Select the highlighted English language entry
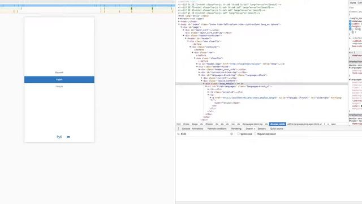Screen dimensions: 362x204 tap(59, 79)
